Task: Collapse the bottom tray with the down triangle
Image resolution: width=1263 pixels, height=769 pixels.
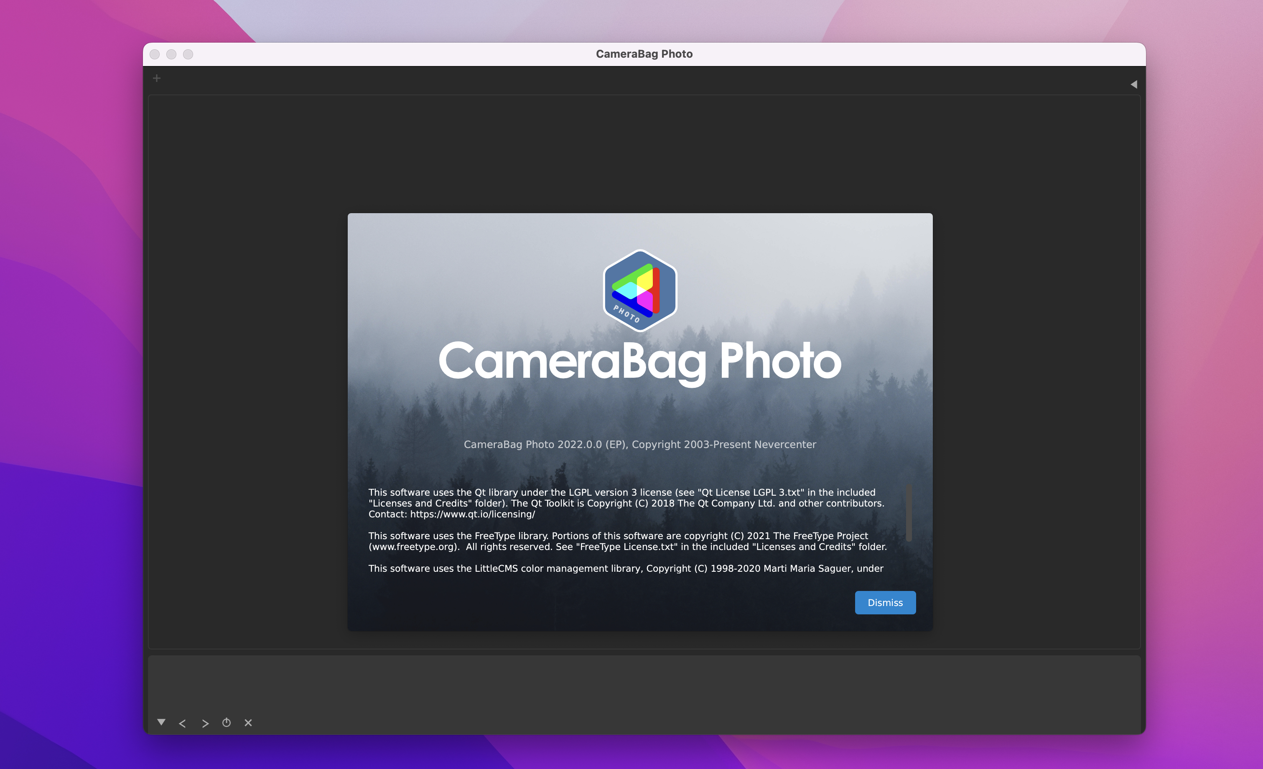Action: point(161,722)
